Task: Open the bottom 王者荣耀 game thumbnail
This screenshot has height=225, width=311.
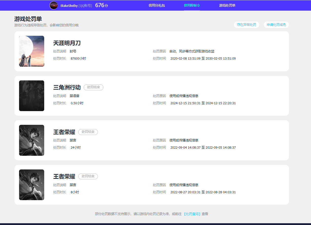Action: point(32,185)
